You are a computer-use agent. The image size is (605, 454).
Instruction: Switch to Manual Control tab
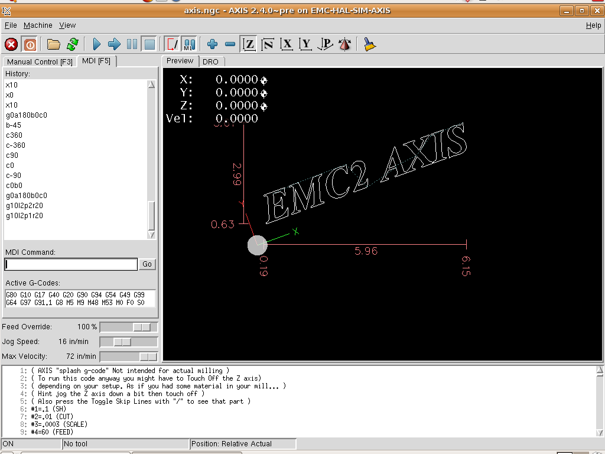point(40,61)
